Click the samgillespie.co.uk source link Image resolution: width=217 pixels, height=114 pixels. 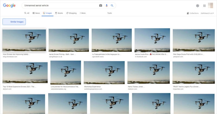click(x=56, y=57)
